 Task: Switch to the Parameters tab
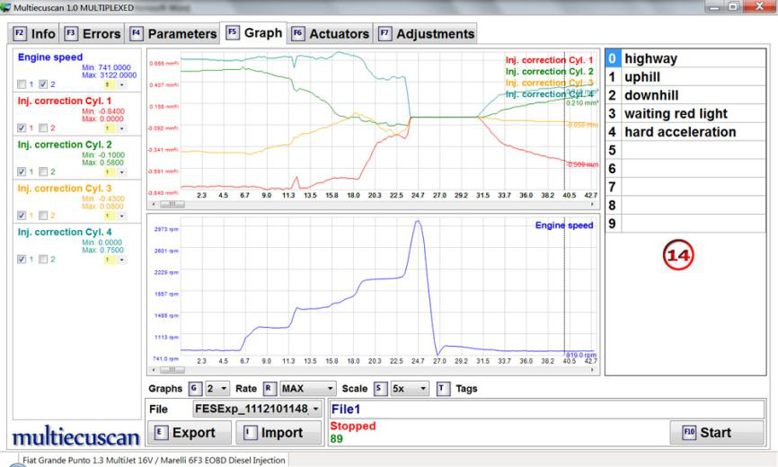point(174,34)
